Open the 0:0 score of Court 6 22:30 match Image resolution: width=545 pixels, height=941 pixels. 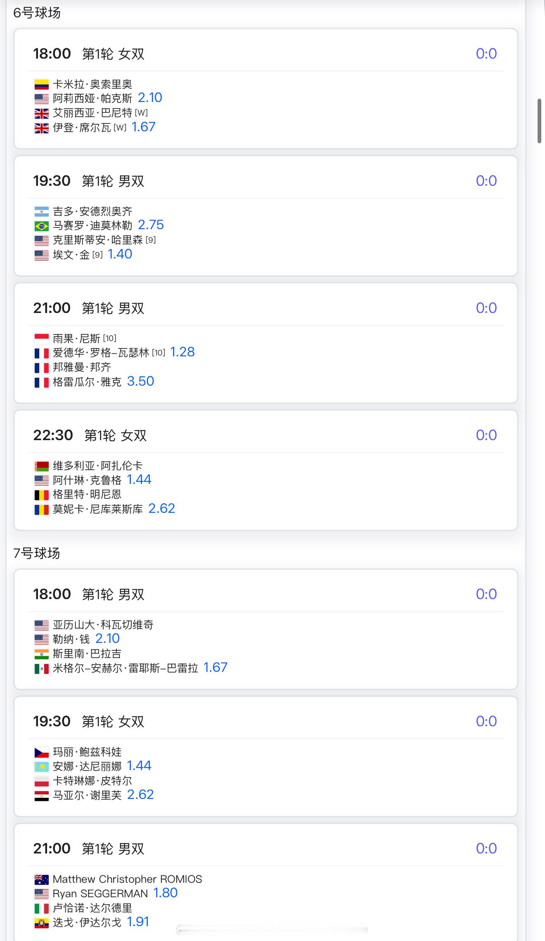[486, 435]
